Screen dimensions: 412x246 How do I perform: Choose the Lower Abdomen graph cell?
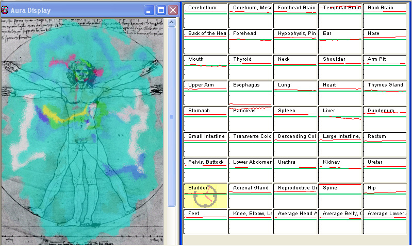coord(250,170)
